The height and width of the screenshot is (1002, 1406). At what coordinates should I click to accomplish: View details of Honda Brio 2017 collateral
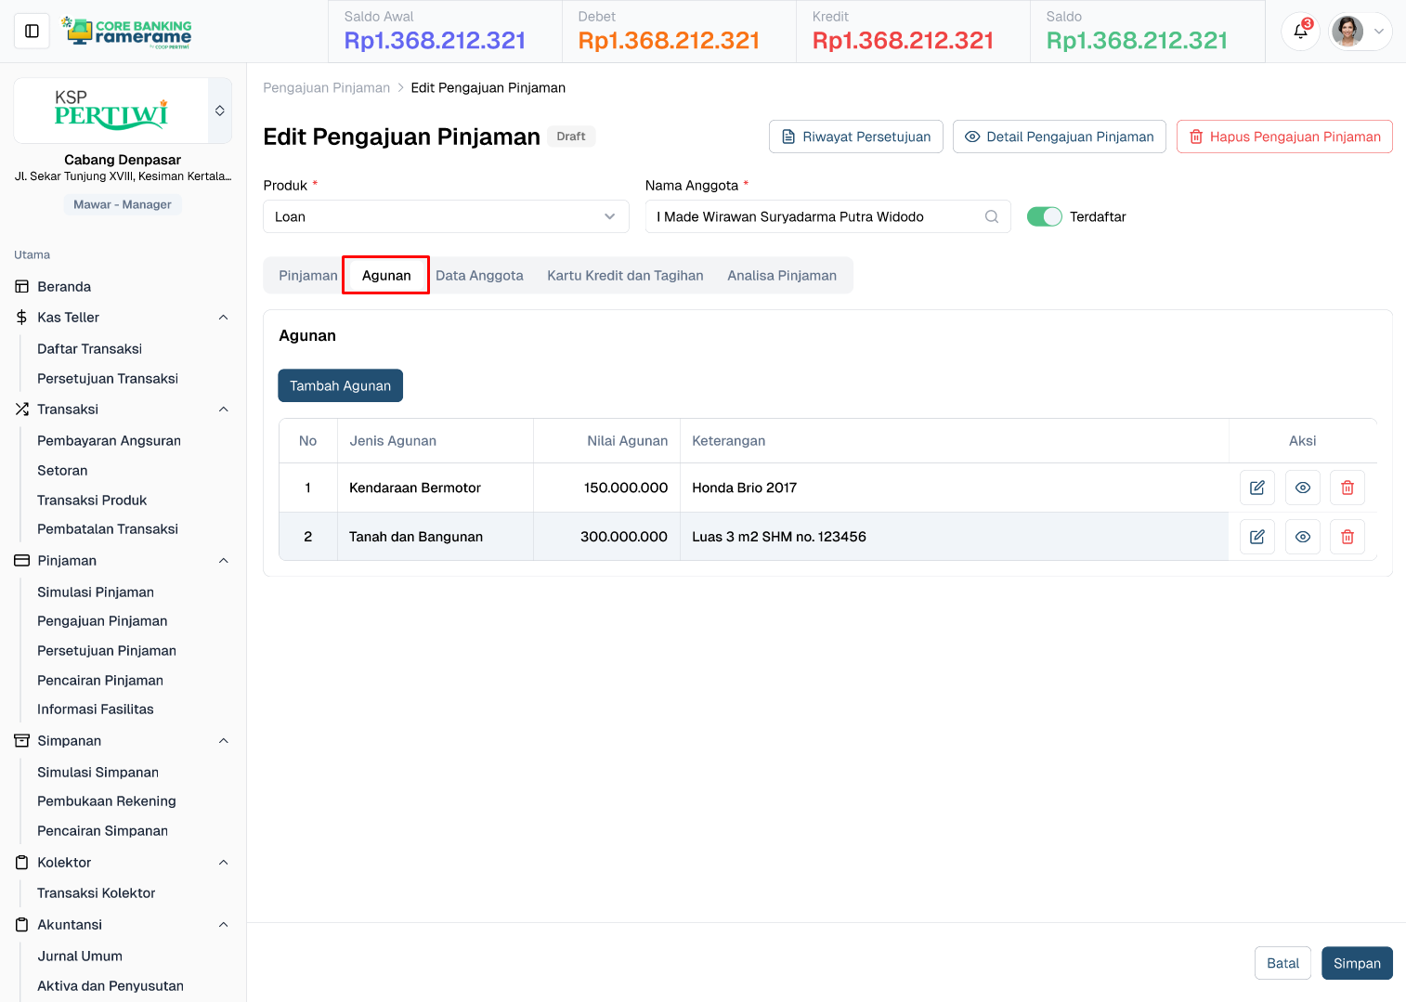[x=1302, y=488]
